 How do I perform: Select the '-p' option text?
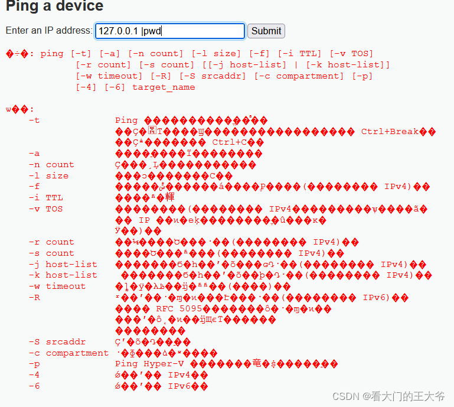coord(34,364)
